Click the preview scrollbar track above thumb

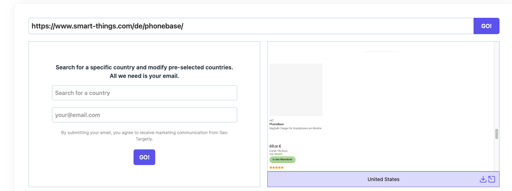coord(497,85)
